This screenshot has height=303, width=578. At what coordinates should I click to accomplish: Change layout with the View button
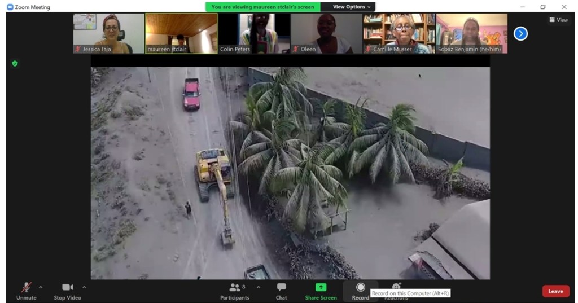click(x=558, y=20)
